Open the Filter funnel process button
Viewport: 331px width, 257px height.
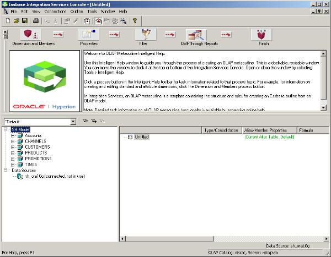(x=146, y=34)
